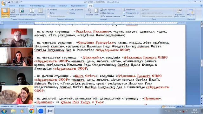Screen dimensions: 203x114
Task: Switch to Структура outline view
Action: click(x=32, y=12)
